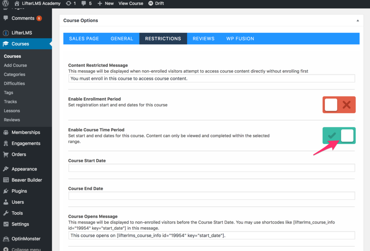370x251 pixels.
Task: Click the Drift icon in admin bar
Action: 151,3
